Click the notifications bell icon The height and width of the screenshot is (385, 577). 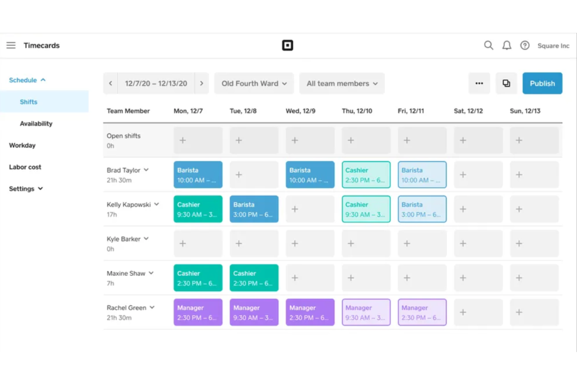(506, 45)
